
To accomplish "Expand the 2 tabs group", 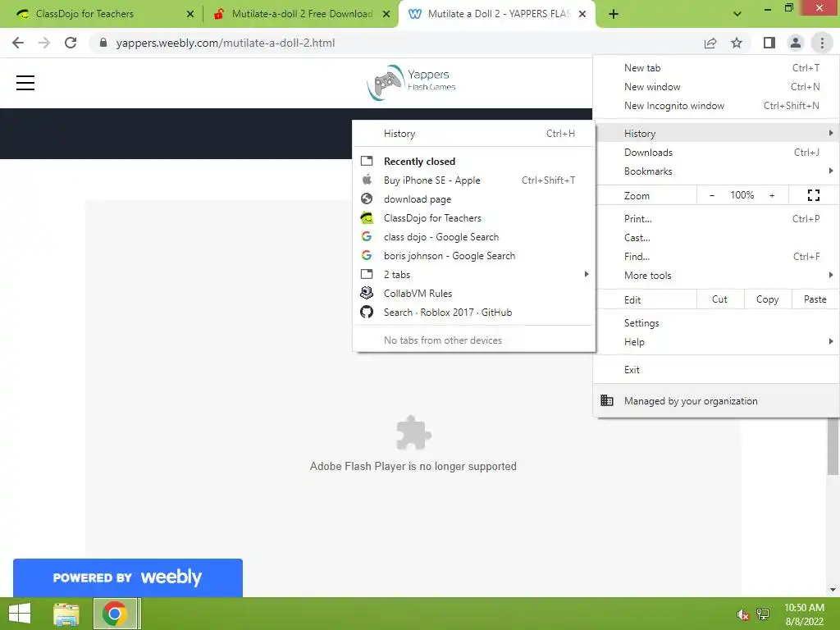I will [474, 274].
